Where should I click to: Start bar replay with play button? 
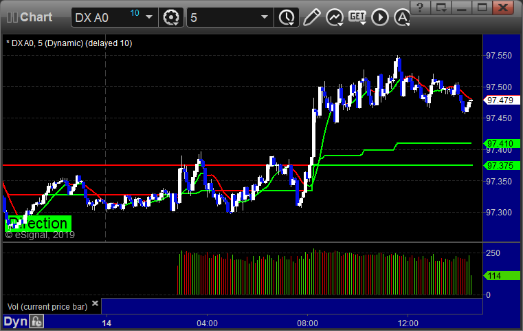point(380,17)
